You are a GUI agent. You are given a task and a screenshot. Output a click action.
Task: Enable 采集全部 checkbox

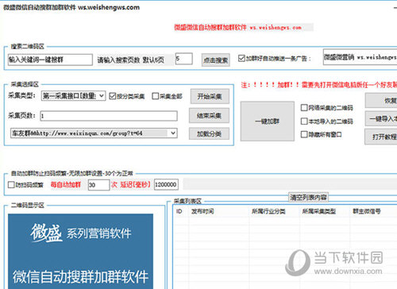point(156,96)
